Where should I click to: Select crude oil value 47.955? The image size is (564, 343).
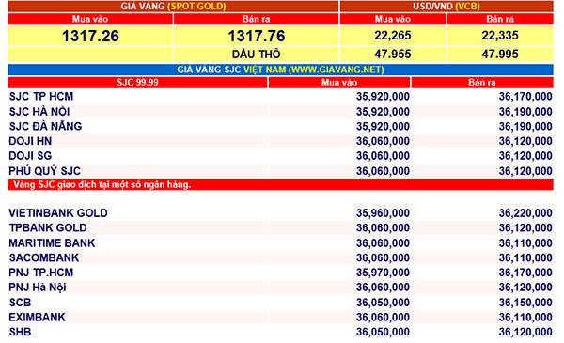click(x=392, y=54)
